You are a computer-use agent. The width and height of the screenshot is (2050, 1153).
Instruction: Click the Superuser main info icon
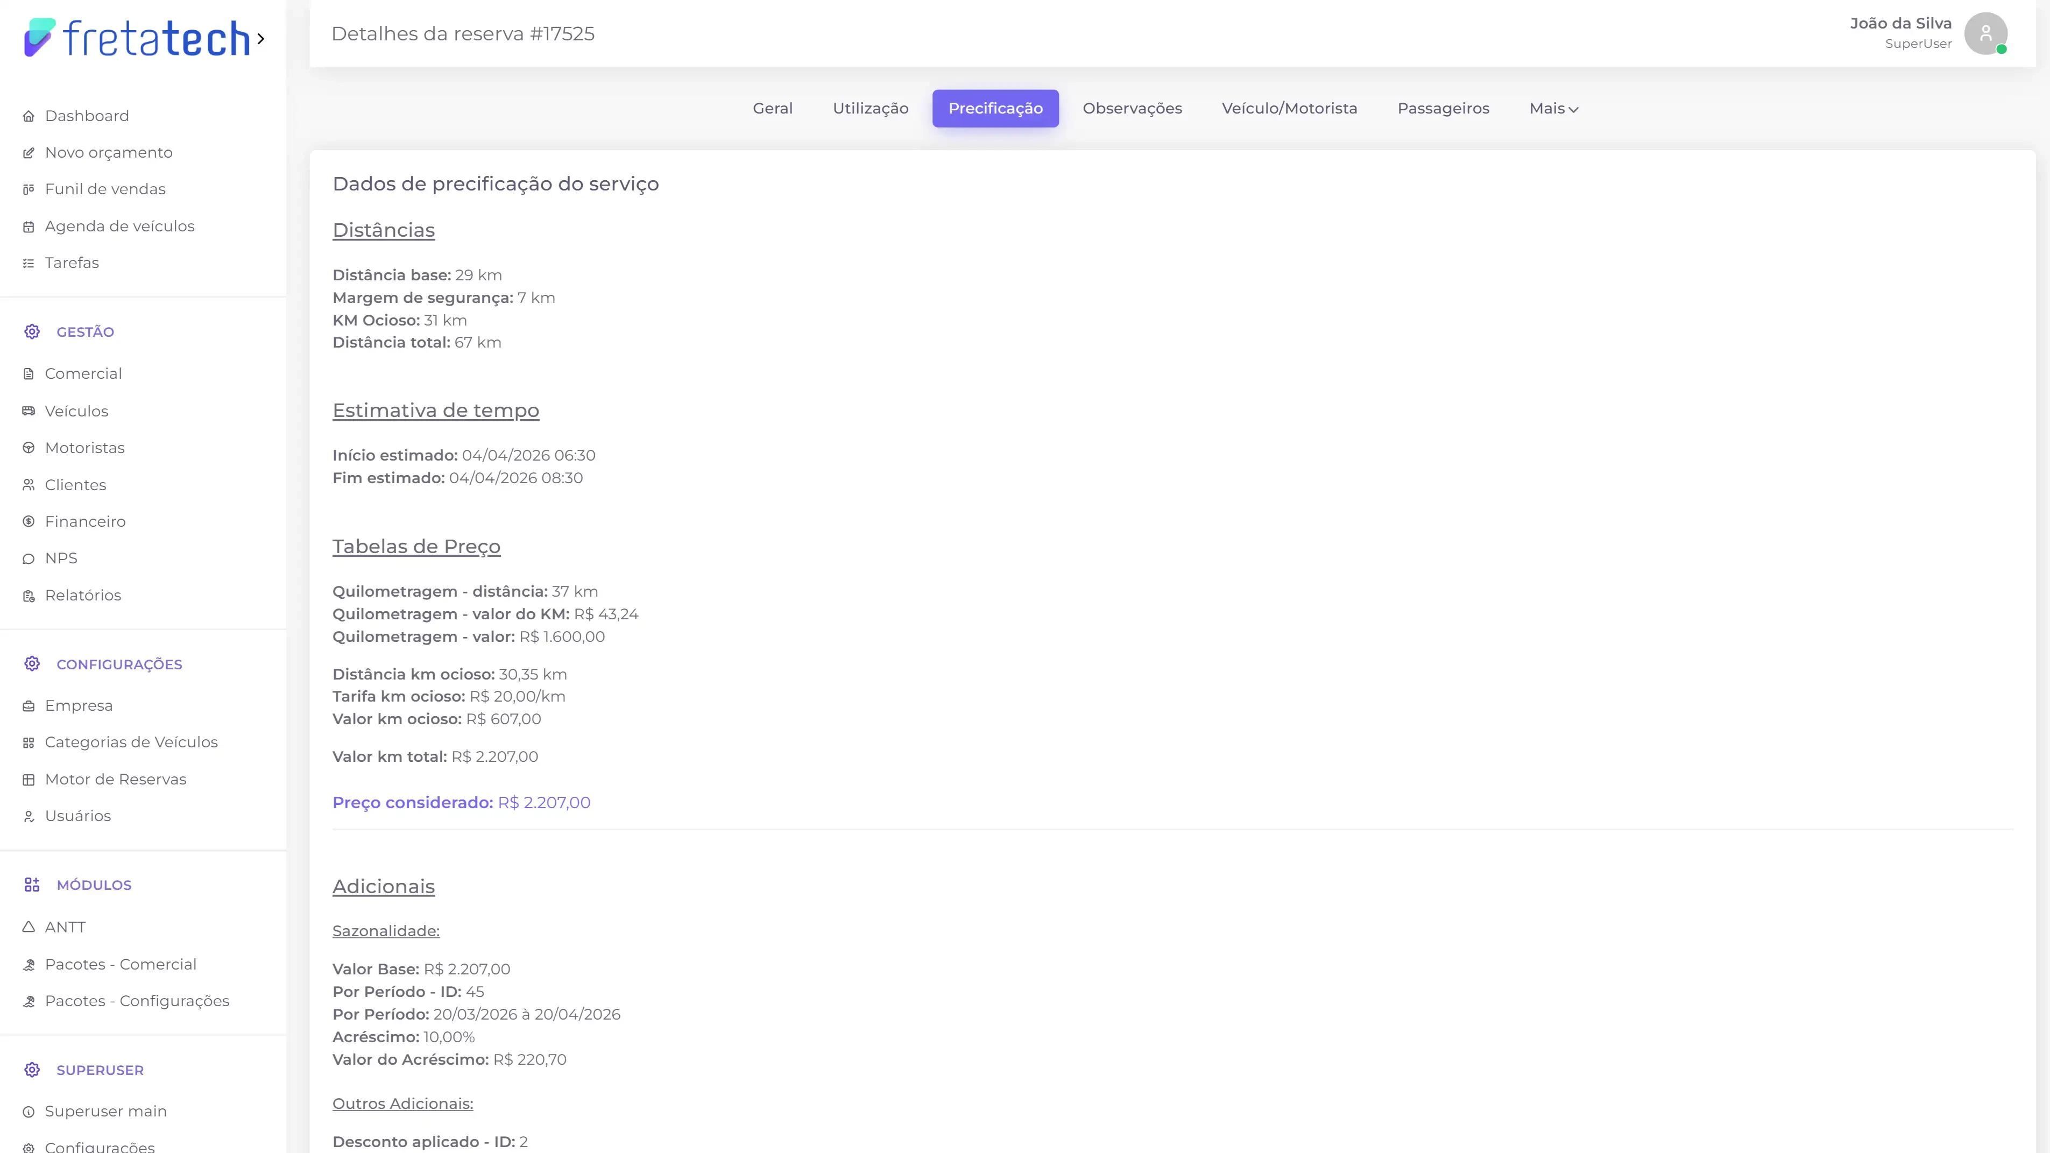29,1112
